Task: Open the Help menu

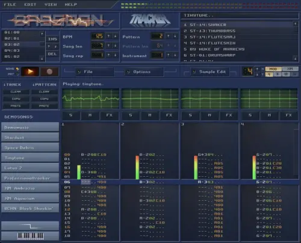Action: pos(70,4)
